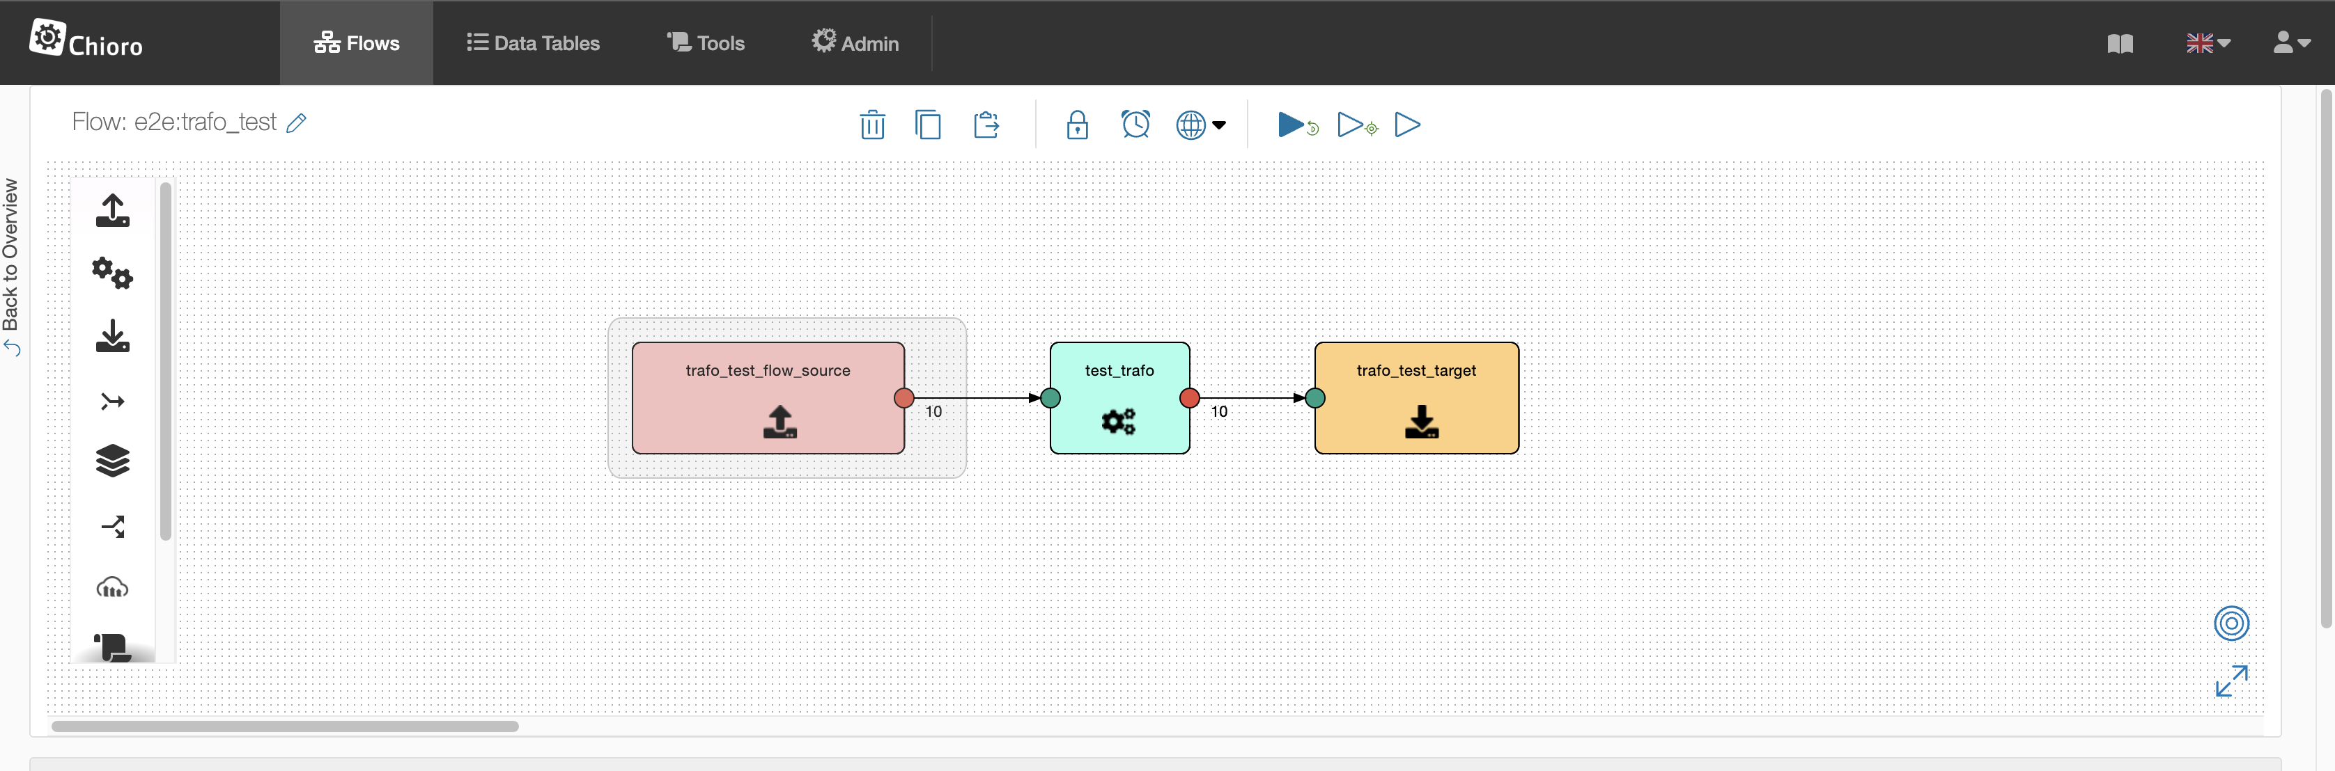The width and height of the screenshot is (2335, 771).
Task: Open the language flag dropdown
Action: click(2208, 42)
